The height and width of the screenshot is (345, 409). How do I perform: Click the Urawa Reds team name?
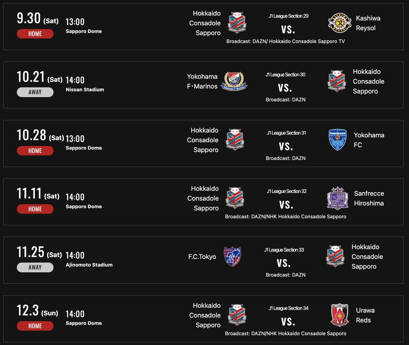pyautogui.click(x=365, y=315)
